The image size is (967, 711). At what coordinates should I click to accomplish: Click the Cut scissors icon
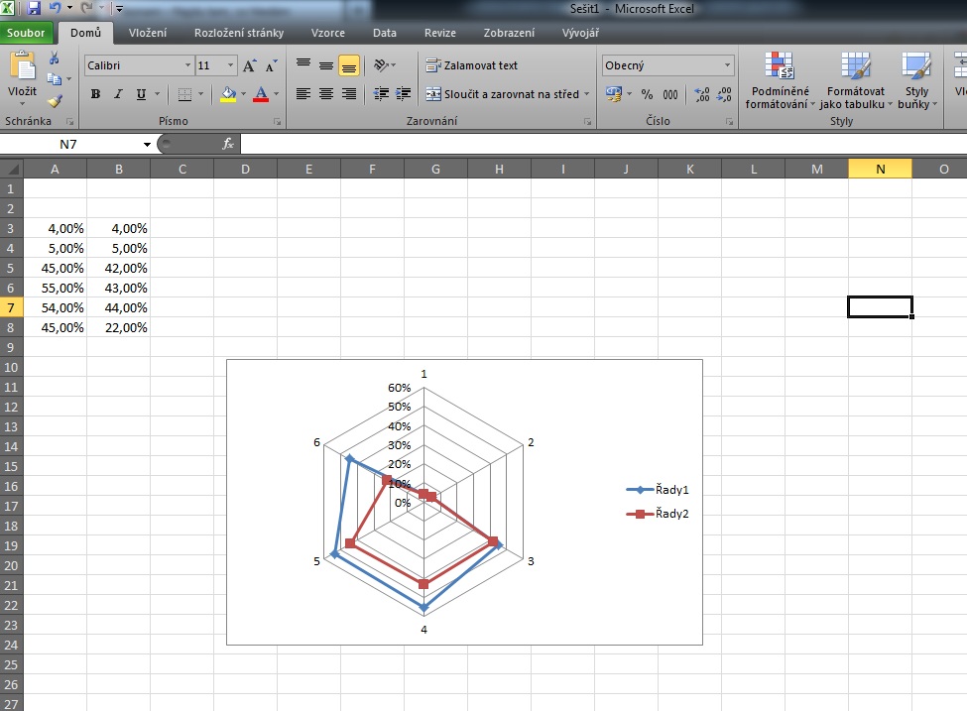55,59
